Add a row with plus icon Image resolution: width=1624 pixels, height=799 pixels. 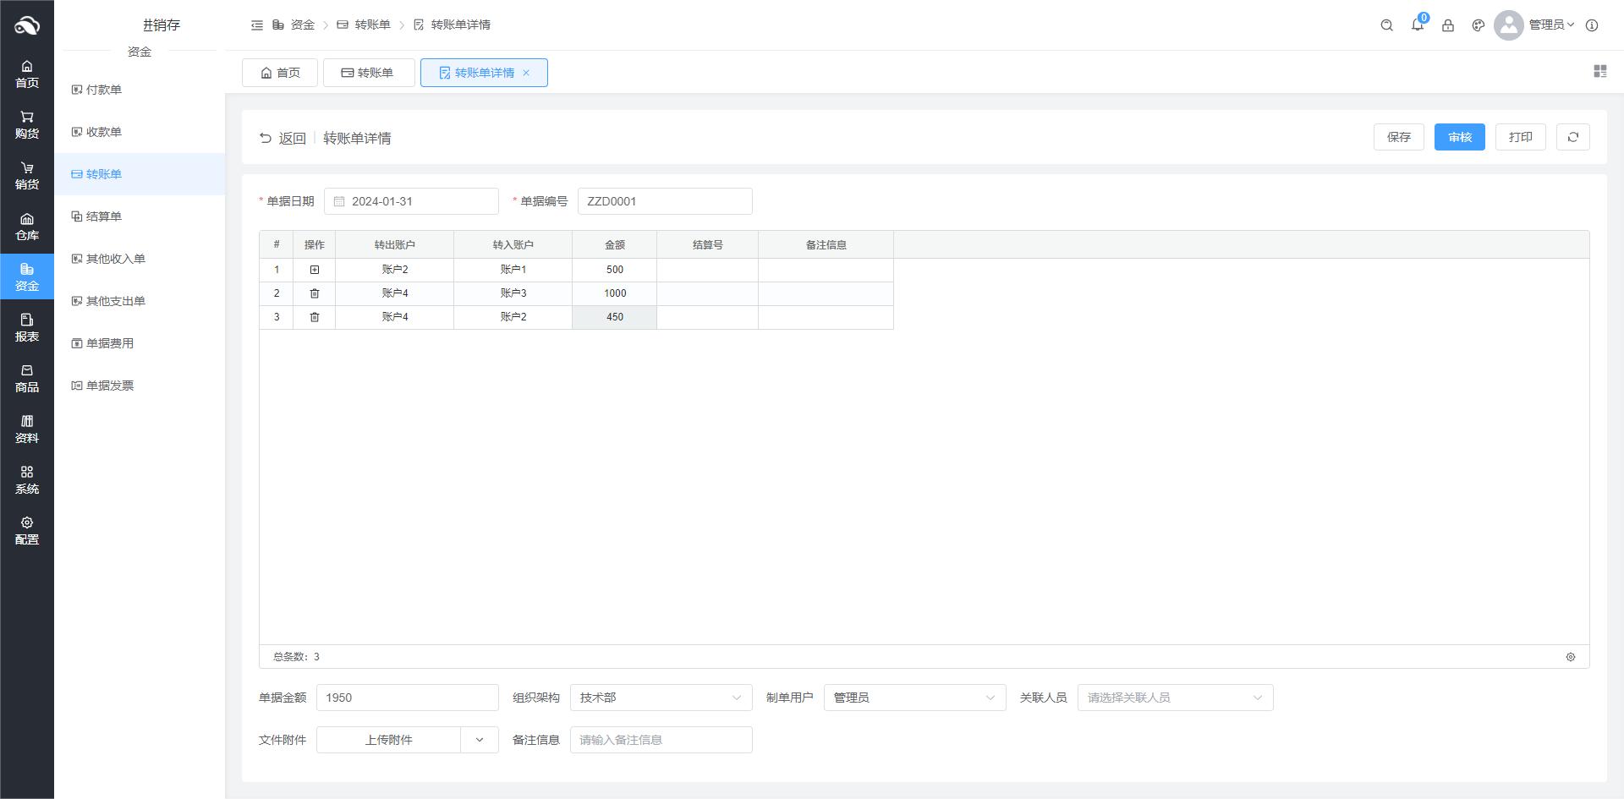click(314, 270)
